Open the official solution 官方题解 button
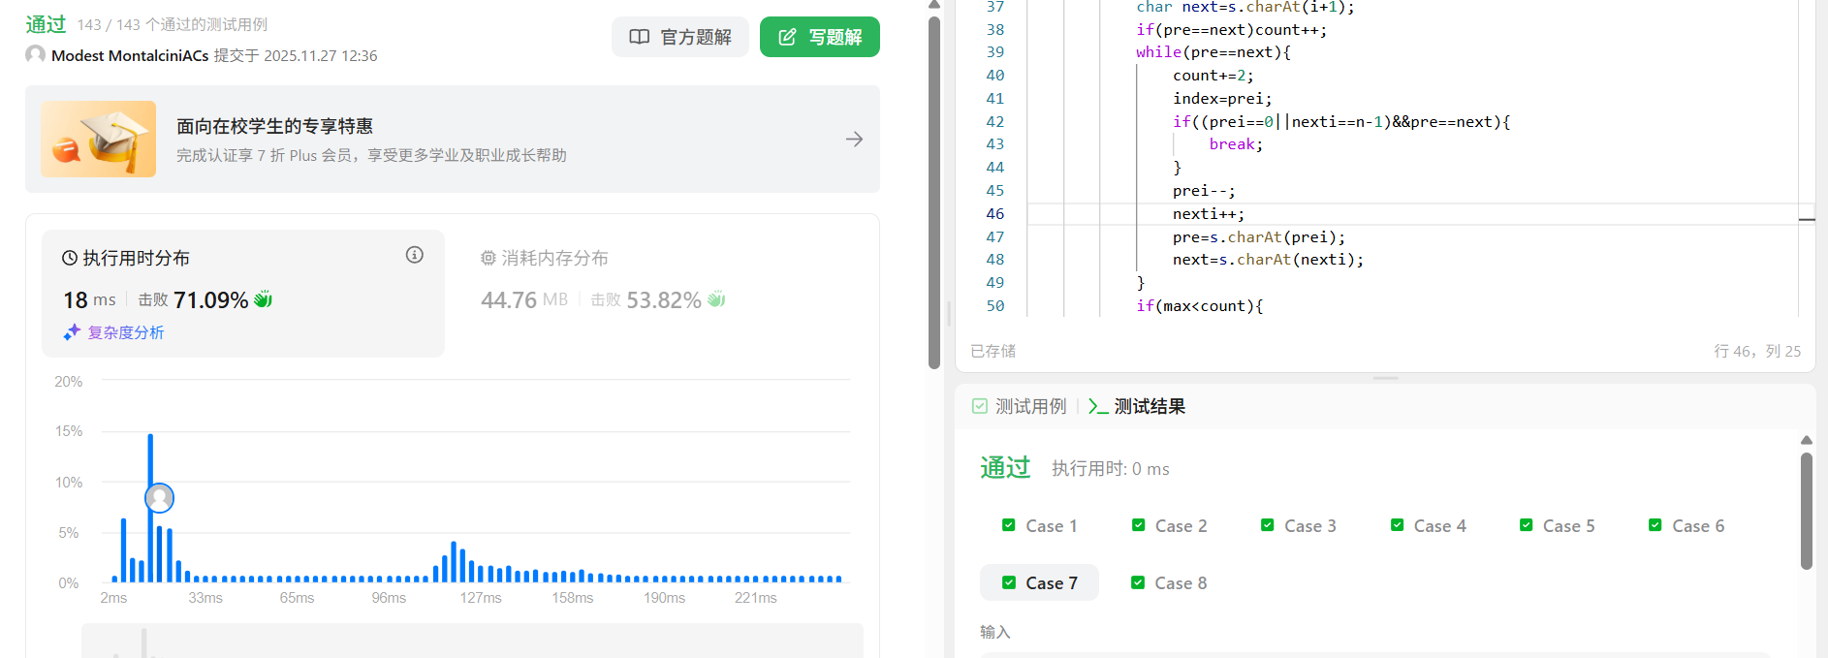 point(679,37)
